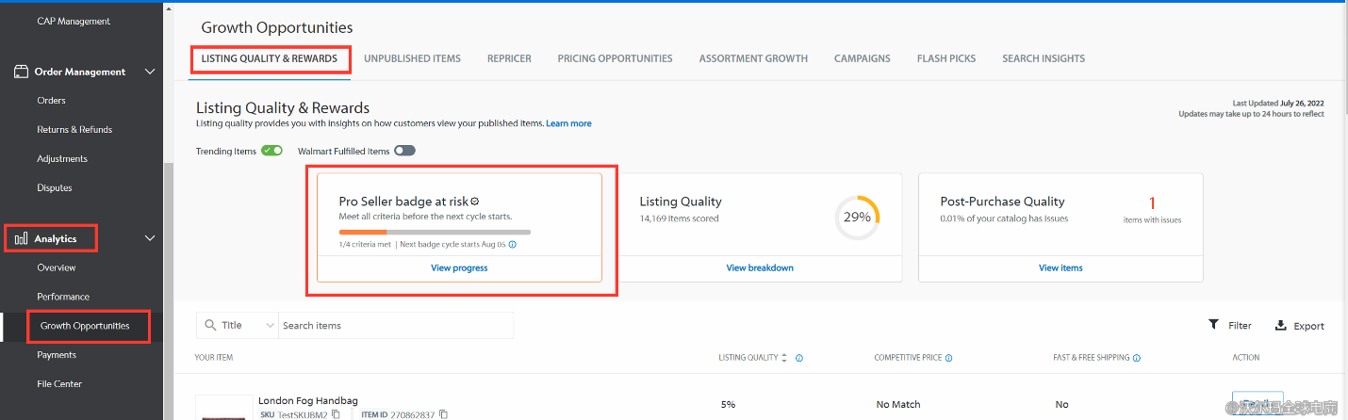
Task: Open the Pricing Opportunities tab
Action: [615, 58]
